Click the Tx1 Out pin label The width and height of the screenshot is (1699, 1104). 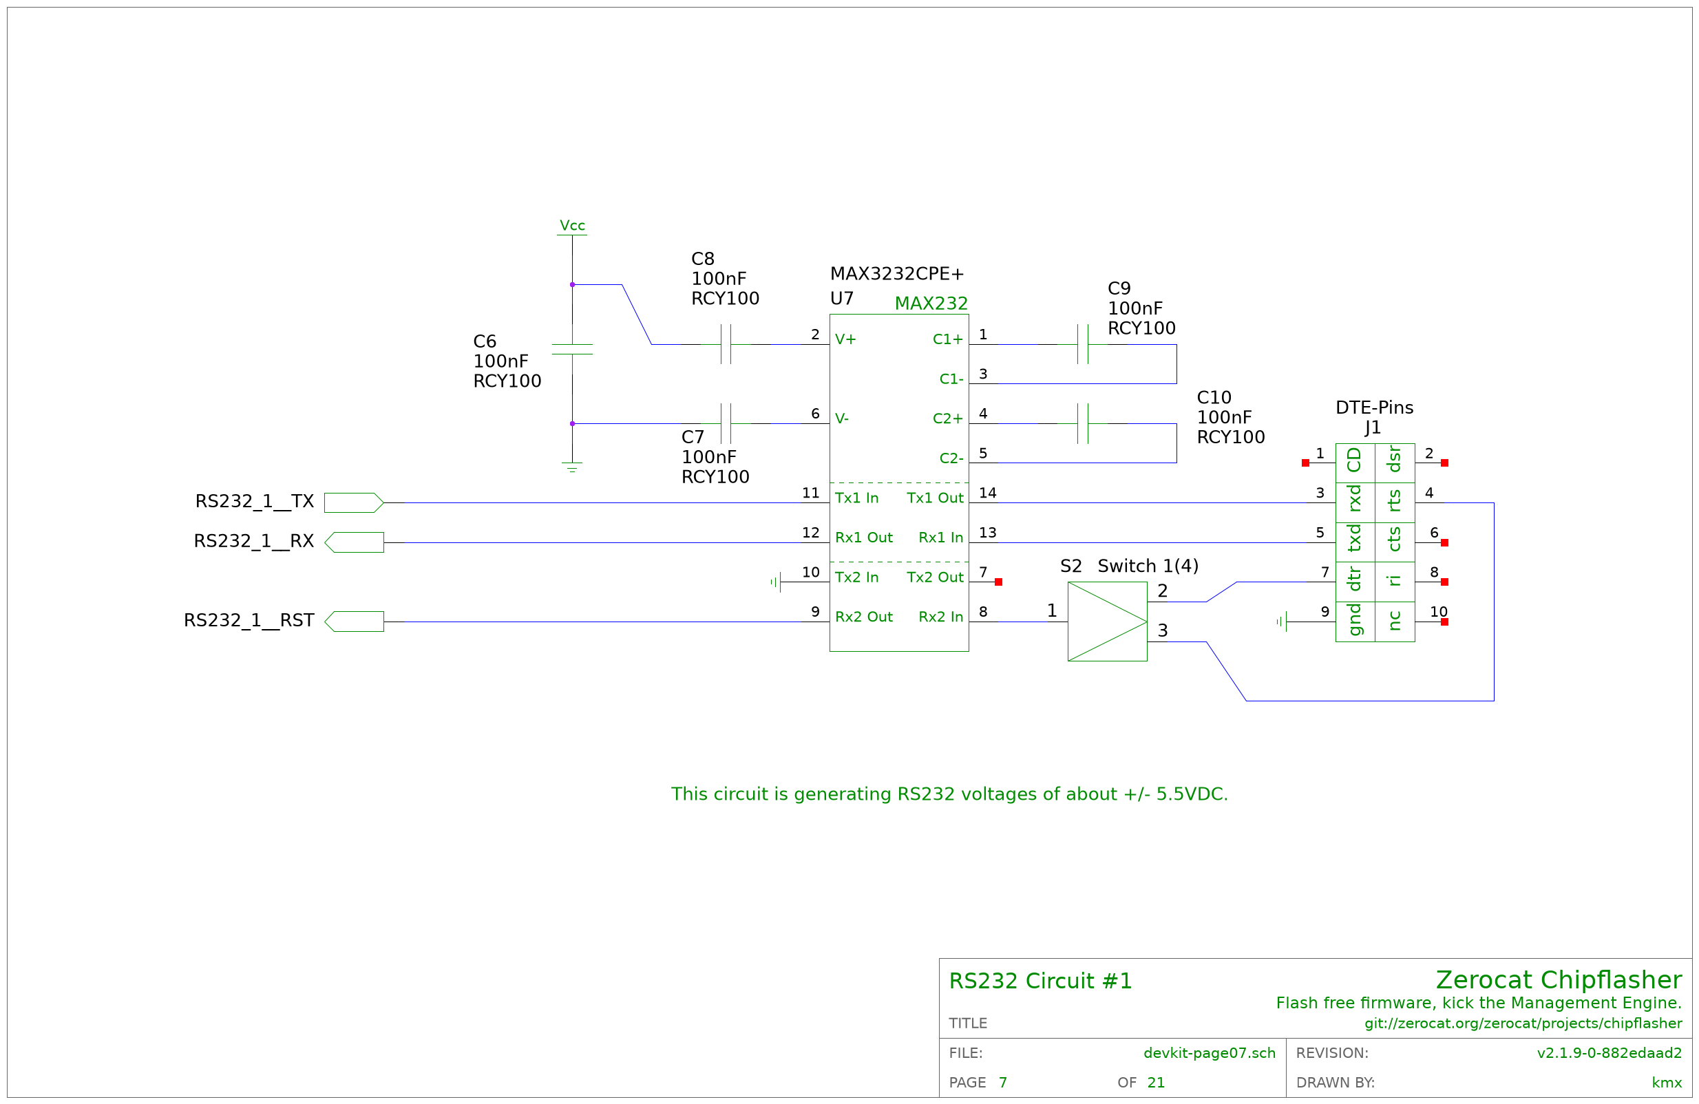coord(934,498)
